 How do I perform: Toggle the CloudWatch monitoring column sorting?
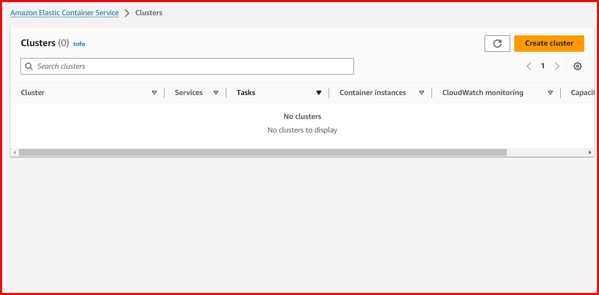coord(550,93)
